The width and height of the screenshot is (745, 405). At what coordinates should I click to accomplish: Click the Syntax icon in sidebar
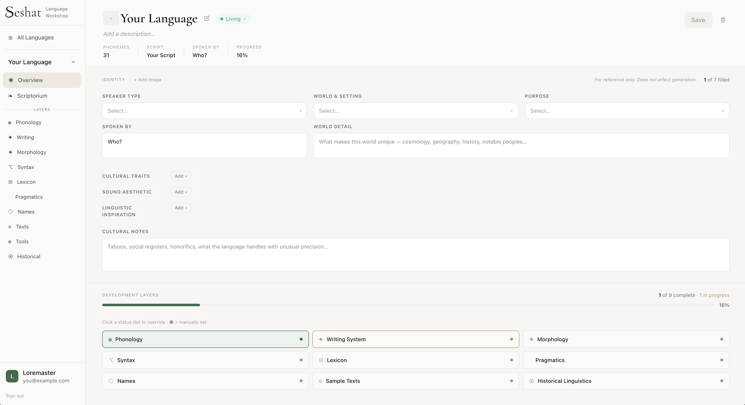click(x=11, y=167)
